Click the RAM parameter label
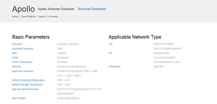Viewport: 217px width, 104px height. coord(15,53)
